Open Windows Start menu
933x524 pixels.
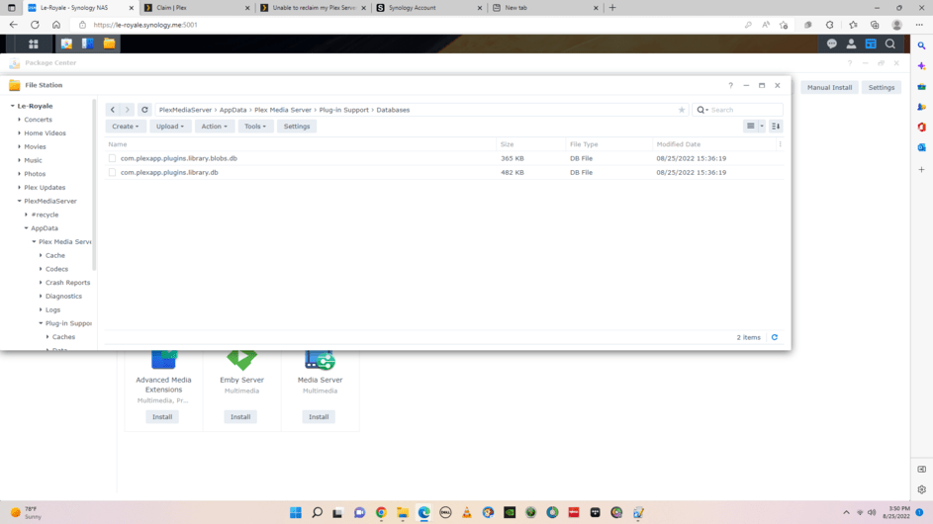(296, 513)
